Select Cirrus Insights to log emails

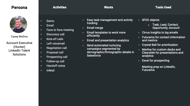pos(160,32)
